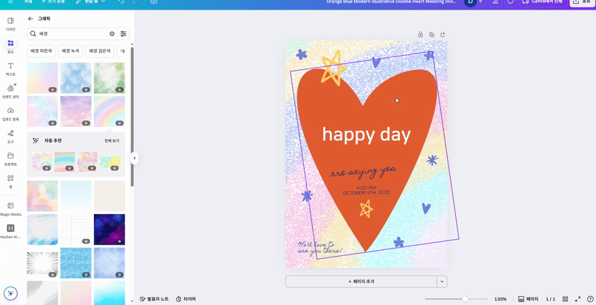Viewport: 596px width, 305px height.
Task: Open the 텍스트 (Text) sidebar tab
Action: pyautogui.click(x=10, y=69)
